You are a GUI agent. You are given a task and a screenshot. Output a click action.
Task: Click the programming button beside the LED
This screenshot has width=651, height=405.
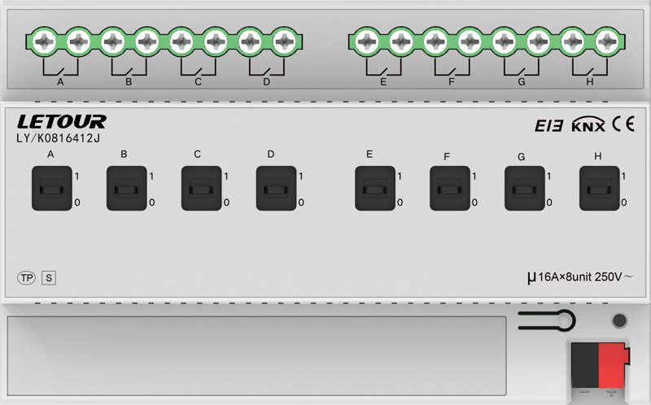547,320
